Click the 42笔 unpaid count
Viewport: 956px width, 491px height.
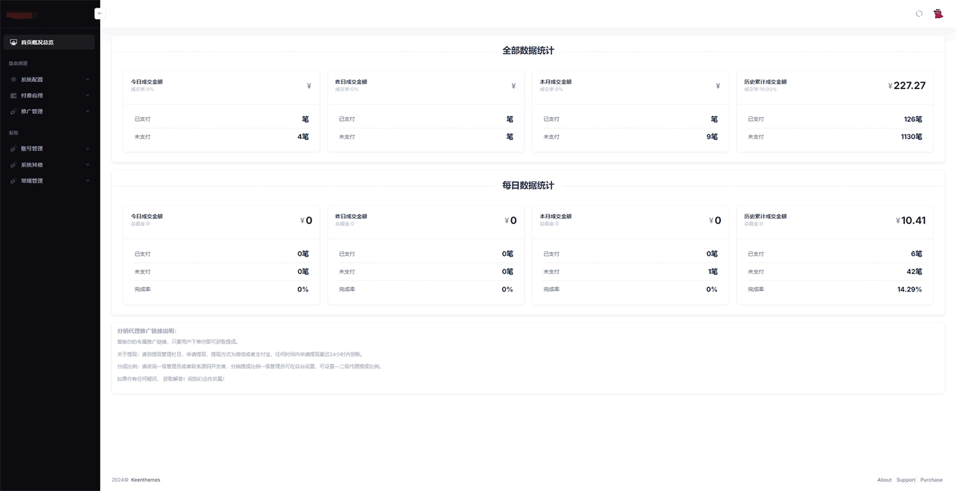[x=915, y=272]
